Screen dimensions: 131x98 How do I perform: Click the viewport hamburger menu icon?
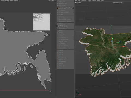point(76,1)
